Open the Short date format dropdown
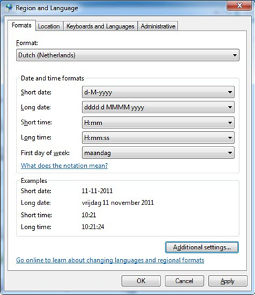The height and width of the screenshot is (295, 255). click(159, 92)
